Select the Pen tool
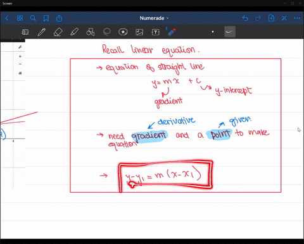The image size is (304, 244). click(x=42, y=32)
